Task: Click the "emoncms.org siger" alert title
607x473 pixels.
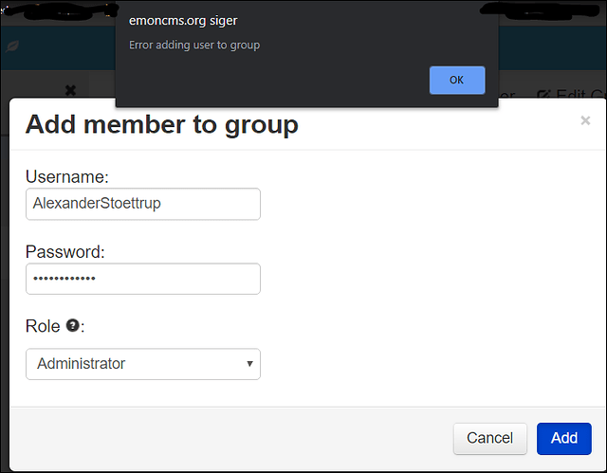Action: pos(183,21)
